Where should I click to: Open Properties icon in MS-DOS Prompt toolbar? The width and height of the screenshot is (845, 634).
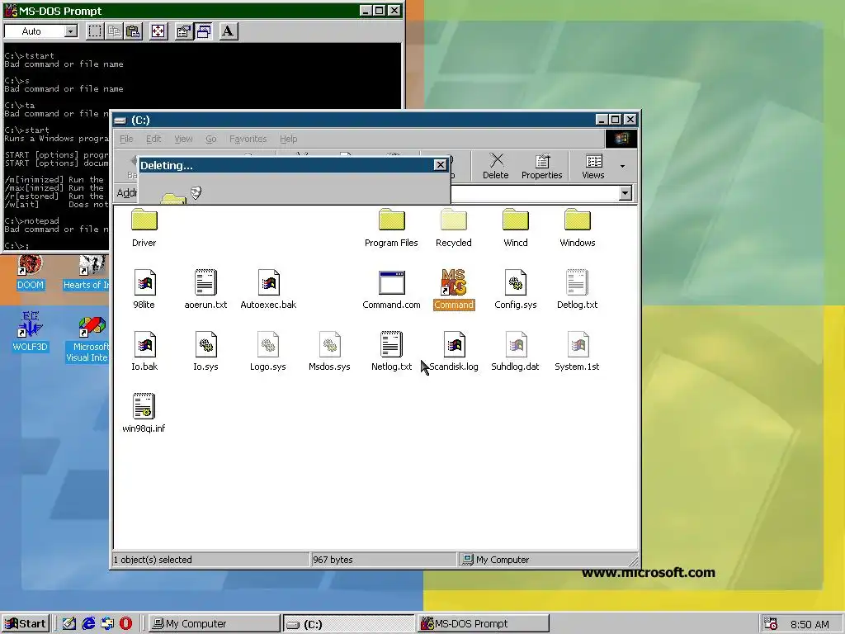183,31
